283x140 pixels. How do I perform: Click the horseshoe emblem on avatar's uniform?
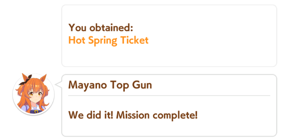coord(36,111)
